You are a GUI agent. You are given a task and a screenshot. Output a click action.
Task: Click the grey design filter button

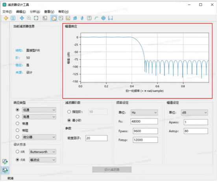coord(112,169)
